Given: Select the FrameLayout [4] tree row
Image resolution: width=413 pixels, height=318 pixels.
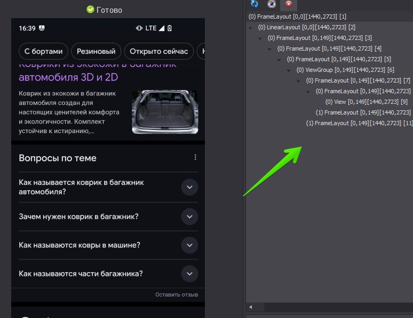Looking at the screenshot, I should (329, 48).
